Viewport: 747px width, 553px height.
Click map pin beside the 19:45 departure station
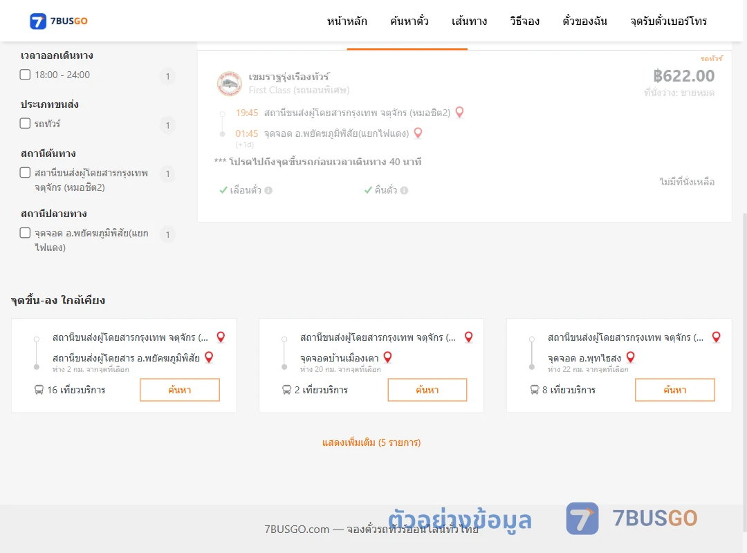coord(459,113)
